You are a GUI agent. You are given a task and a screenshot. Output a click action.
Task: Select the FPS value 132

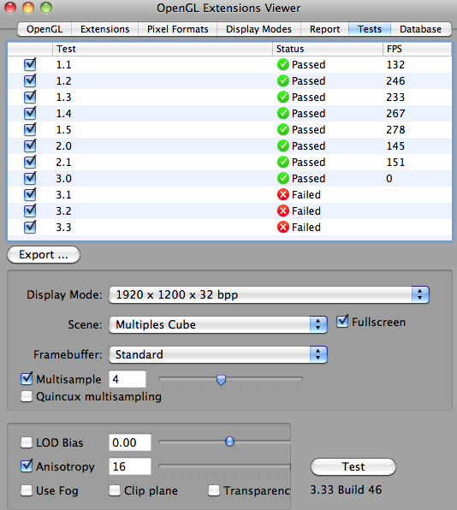[x=395, y=65]
